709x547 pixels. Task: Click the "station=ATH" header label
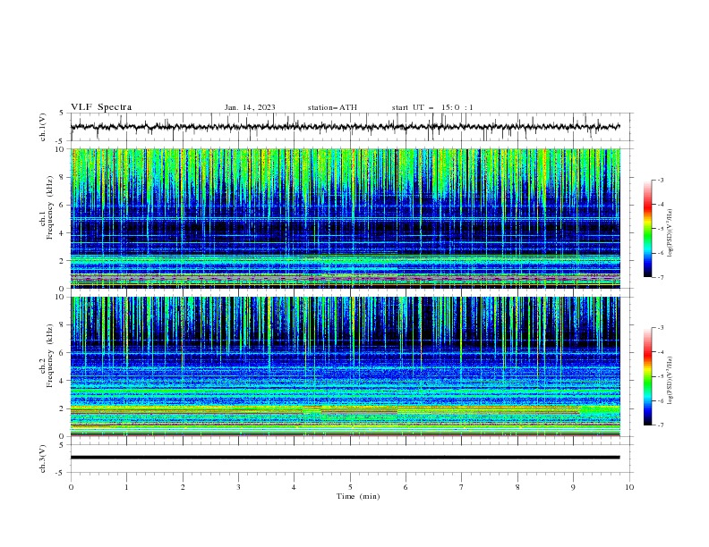tap(332, 107)
